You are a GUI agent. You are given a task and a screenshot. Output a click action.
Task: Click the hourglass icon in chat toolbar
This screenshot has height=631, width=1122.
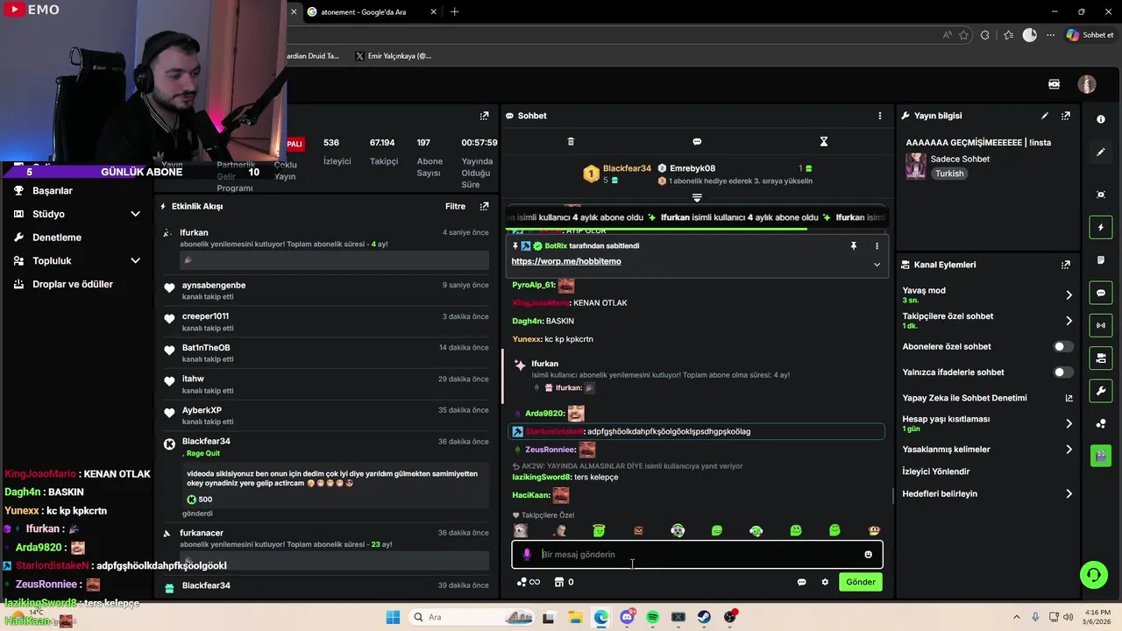[x=823, y=141]
